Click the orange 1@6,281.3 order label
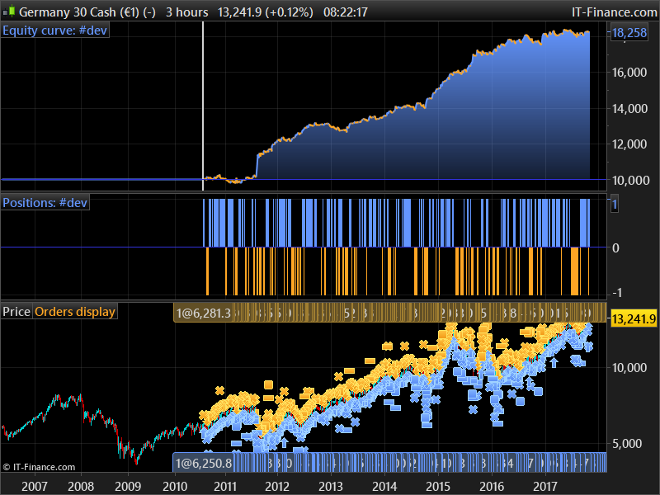This screenshot has width=660, height=495. (x=203, y=313)
